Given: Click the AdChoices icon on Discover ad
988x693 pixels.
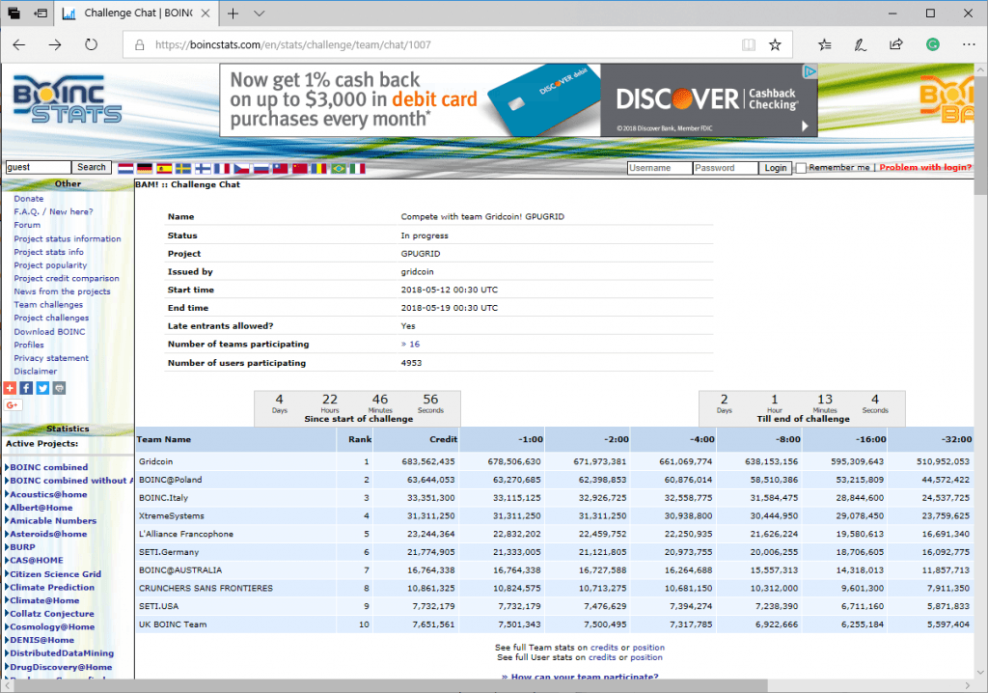Looking at the screenshot, I should point(810,71).
